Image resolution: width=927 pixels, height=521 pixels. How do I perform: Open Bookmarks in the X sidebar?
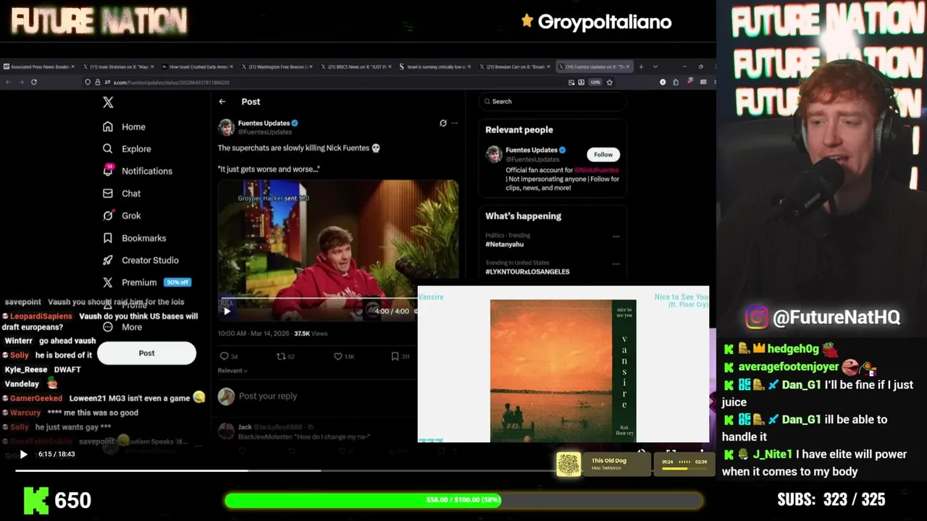point(135,238)
